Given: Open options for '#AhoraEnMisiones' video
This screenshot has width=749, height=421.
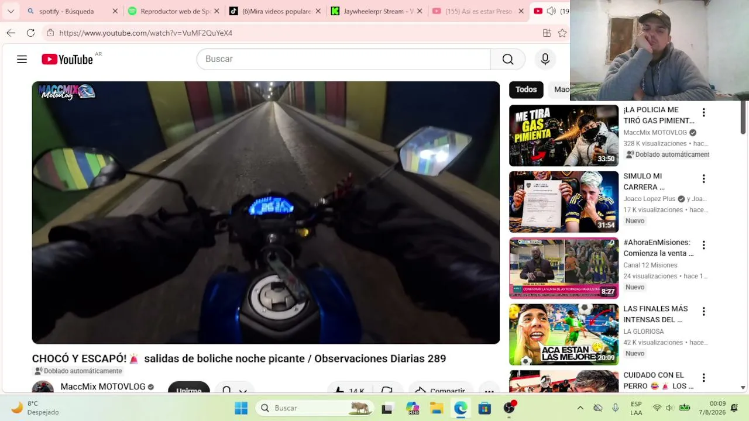Looking at the screenshot, I should point(704,245).
